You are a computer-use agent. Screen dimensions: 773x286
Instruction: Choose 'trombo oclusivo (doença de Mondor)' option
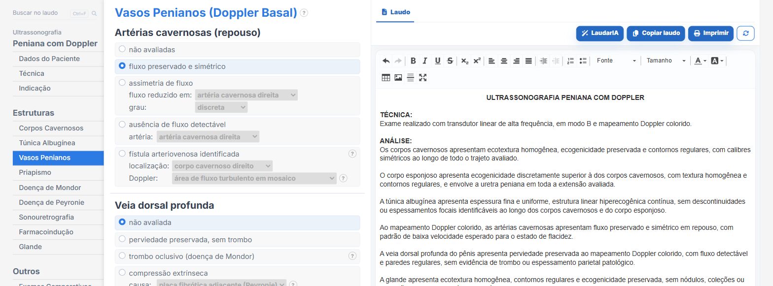pos(122,256)
